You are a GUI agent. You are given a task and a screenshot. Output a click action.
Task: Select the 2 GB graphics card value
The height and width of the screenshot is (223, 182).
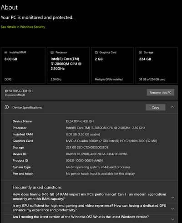click(x=99, y=59)
